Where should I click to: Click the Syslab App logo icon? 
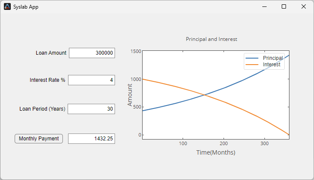click(7, 6)
